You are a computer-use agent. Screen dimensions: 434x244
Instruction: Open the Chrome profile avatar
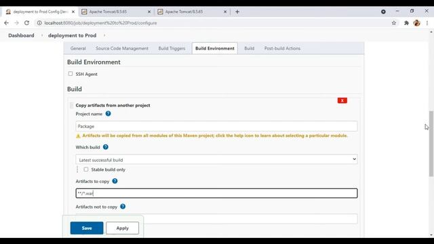tap(417, 23)
